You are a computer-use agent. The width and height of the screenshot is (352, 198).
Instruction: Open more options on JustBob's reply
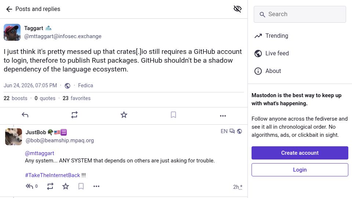96,186
